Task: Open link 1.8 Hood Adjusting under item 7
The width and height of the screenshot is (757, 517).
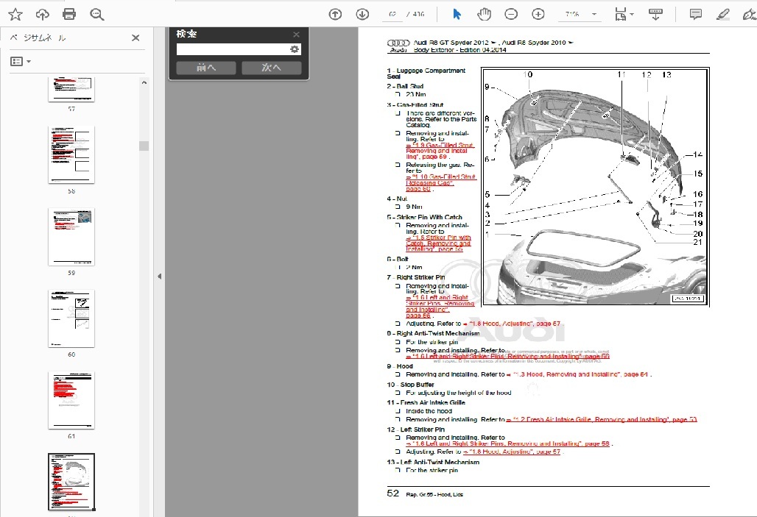Action: tap(512, 324)
